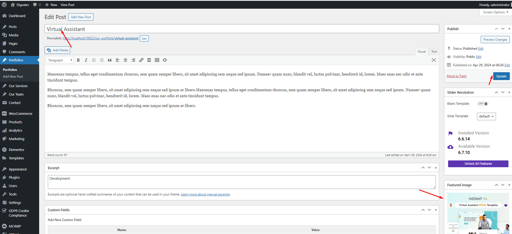Open the Paragraph format dropdown
This screenshot has height=234, width=512.
(60, 60)
